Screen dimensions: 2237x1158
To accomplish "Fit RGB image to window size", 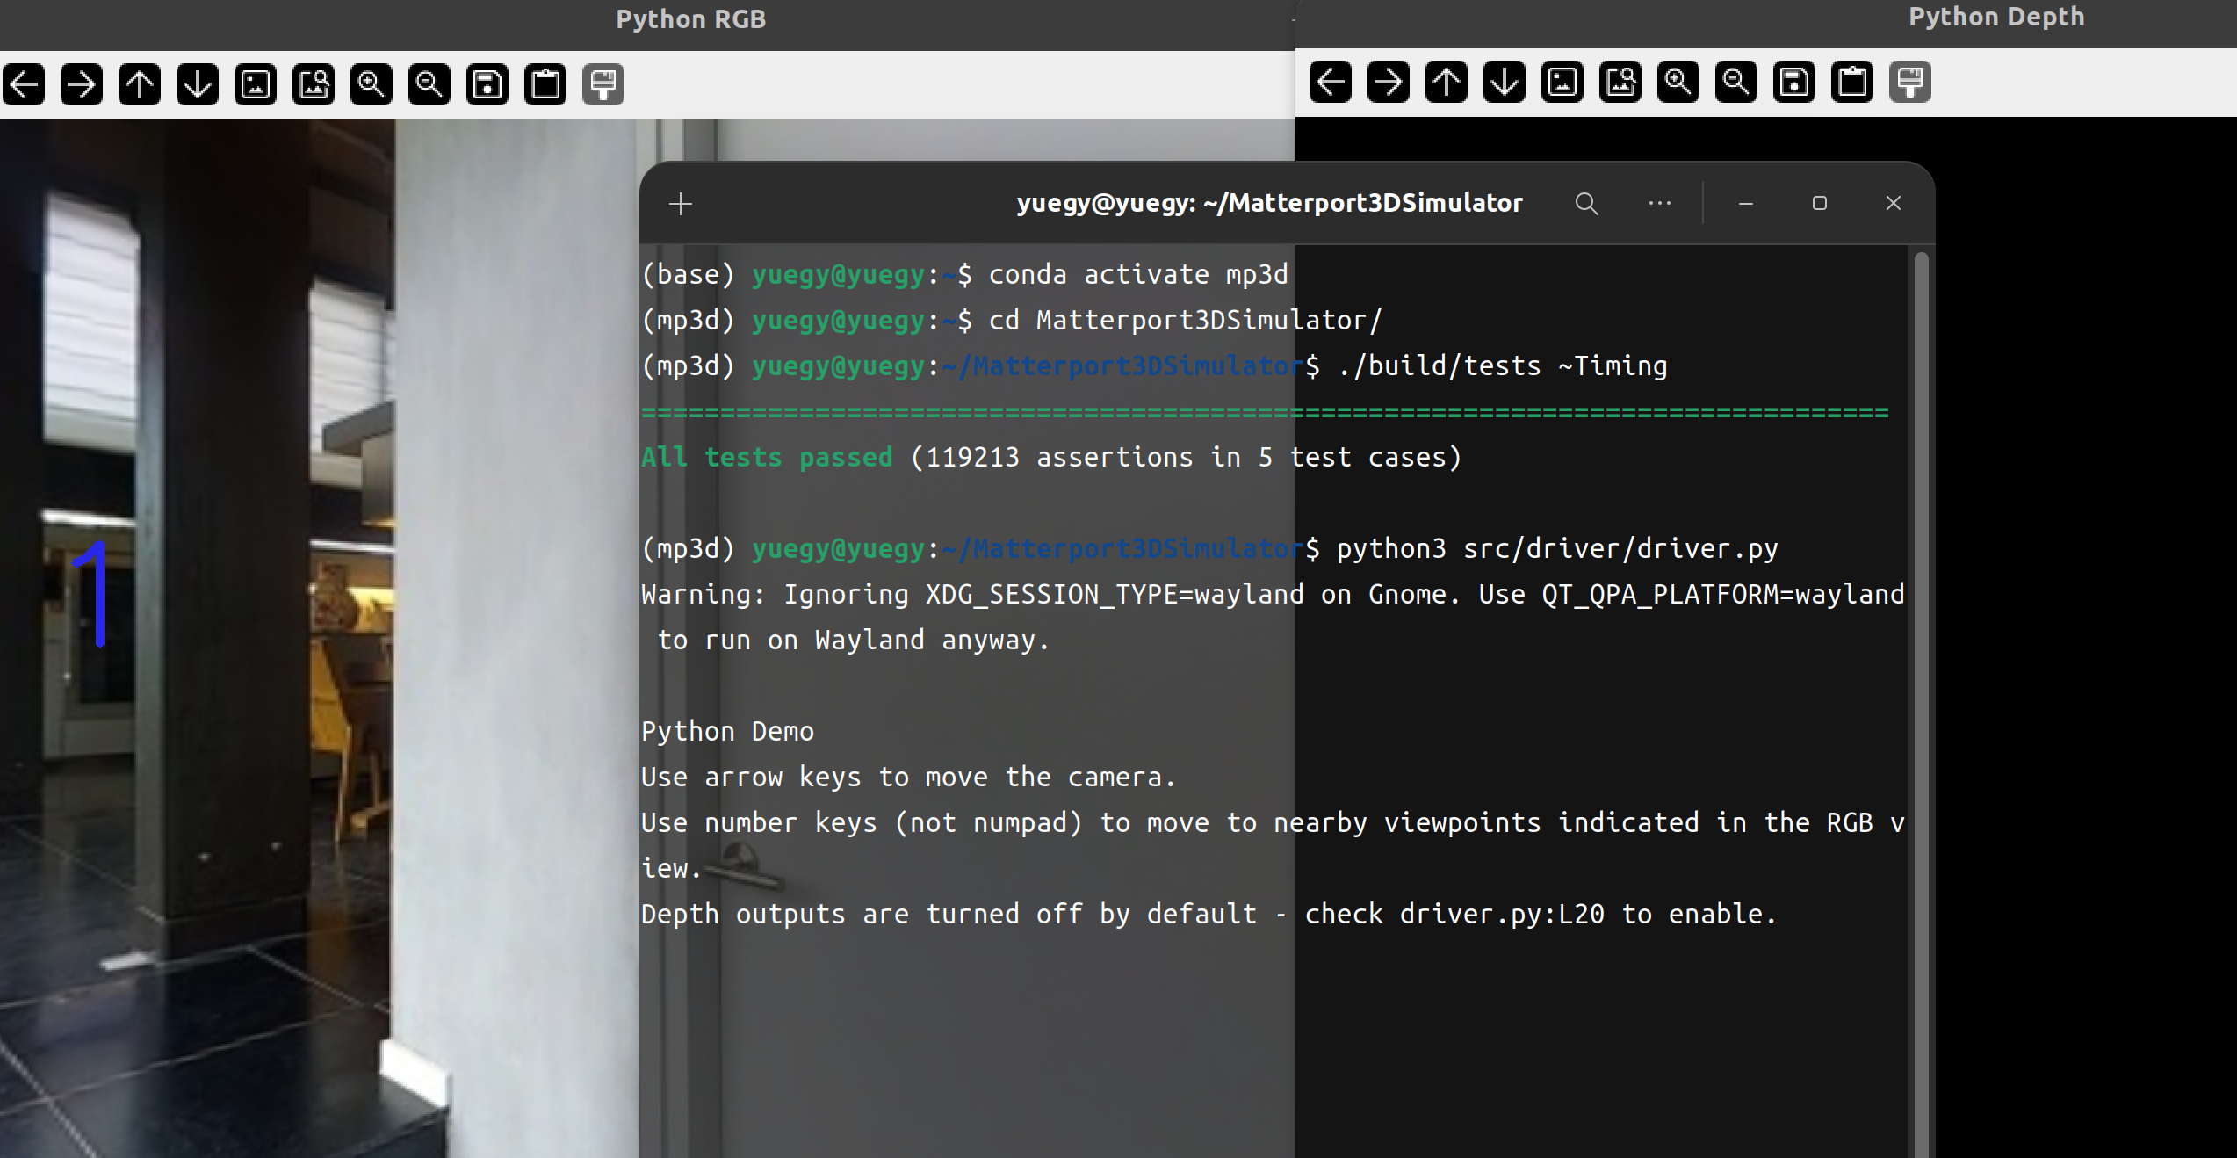I will [x=314, y=84].
